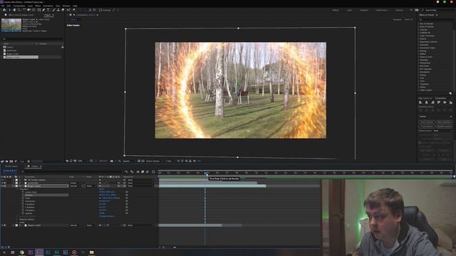Select the Eraser tool
Screen dimensions: 456x256
point(63,10)
